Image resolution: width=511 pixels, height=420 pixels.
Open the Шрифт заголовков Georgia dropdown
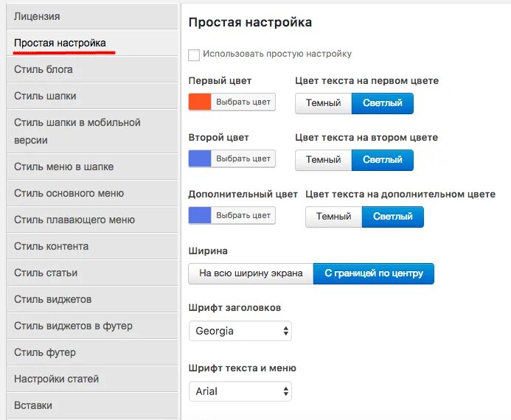point(240,331)
